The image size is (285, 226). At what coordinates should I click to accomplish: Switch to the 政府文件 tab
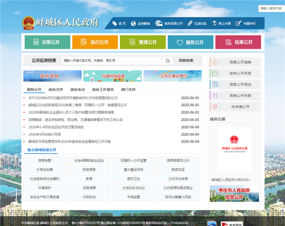coord(56,90)
